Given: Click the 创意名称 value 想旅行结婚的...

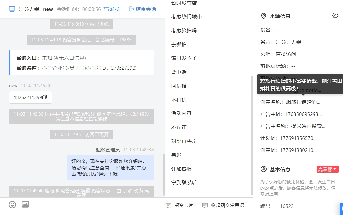Looking at the screenshot, I should click(303, 102).
